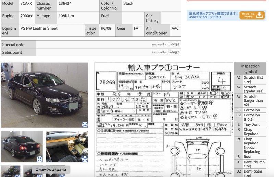This screenshot has height=177, width=274.
Task: Open the main front view car photo
Action: 44,95
